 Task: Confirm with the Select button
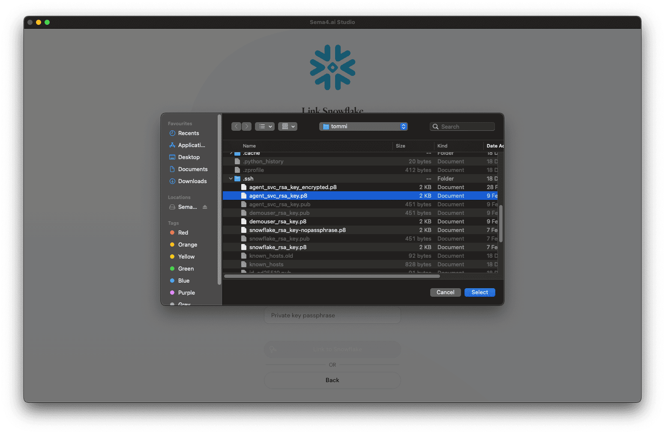click(x=479, y=292)
